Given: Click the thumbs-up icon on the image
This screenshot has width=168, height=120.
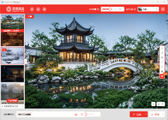Looking at the screenshot, I should pos(158,104).
